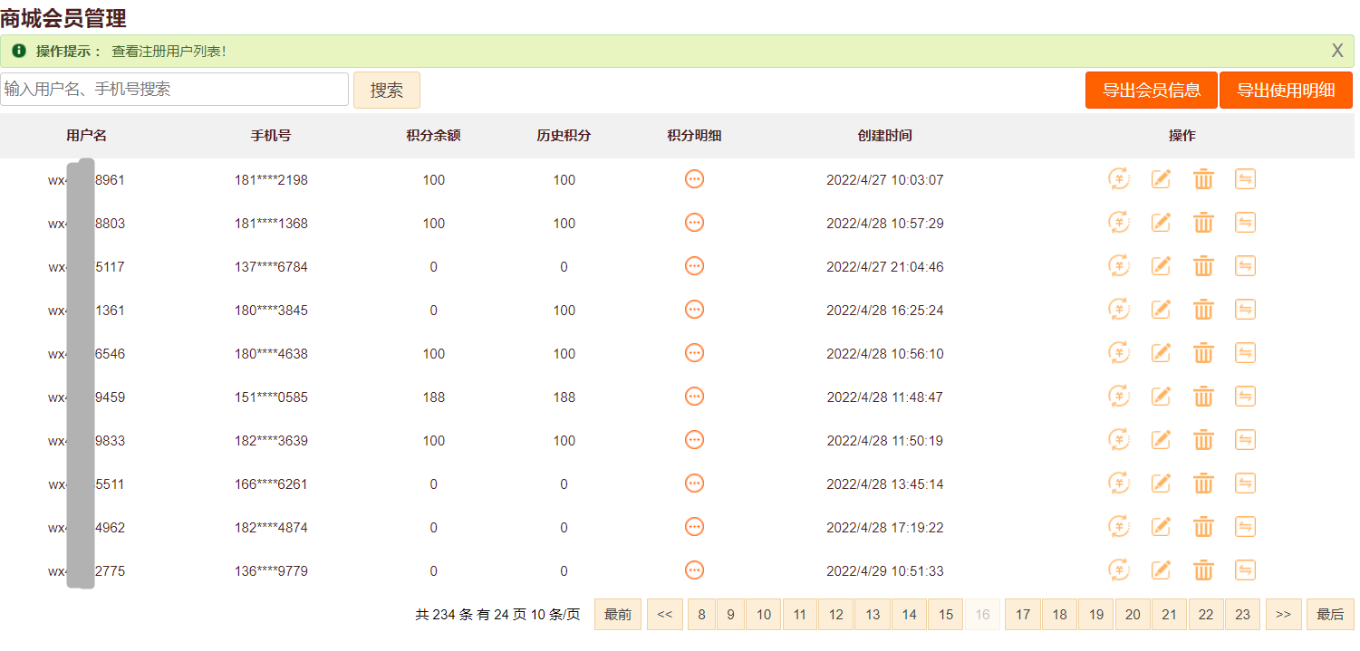Screen dimensions: 1360x651
Task: Open points detail for user 137****6784
Action: [694, 265]
